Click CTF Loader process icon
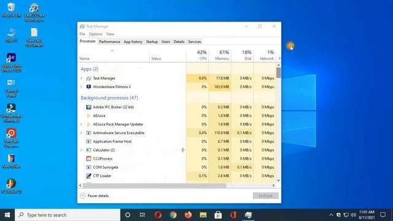The height and width of the screenshot is (221, 393). (x=88, y=176)
